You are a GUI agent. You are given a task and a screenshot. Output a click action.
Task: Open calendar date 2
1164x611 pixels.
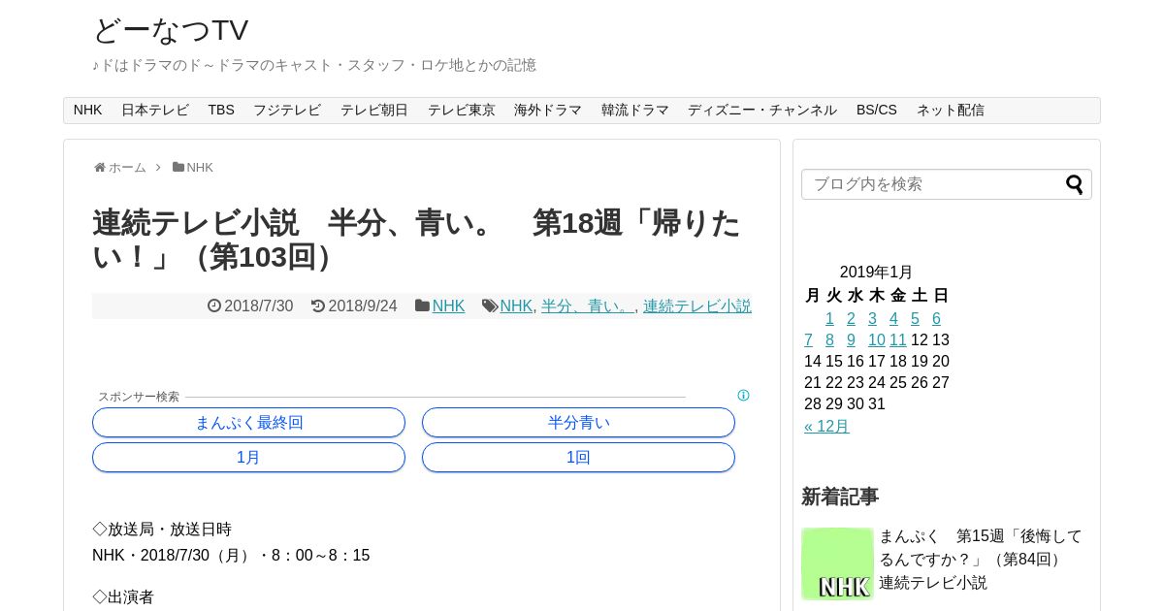851,319
